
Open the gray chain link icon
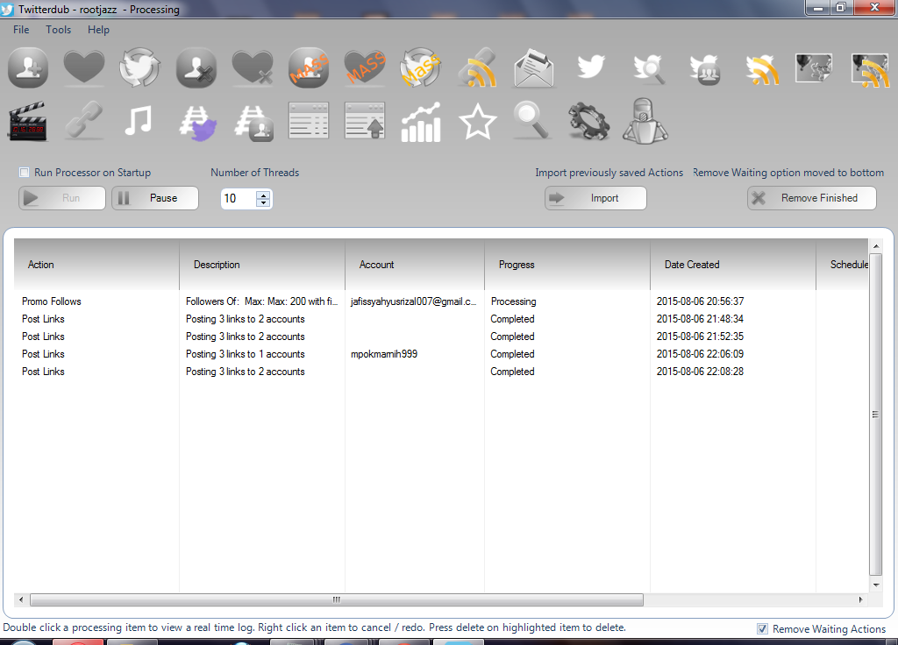coord(83,121)
